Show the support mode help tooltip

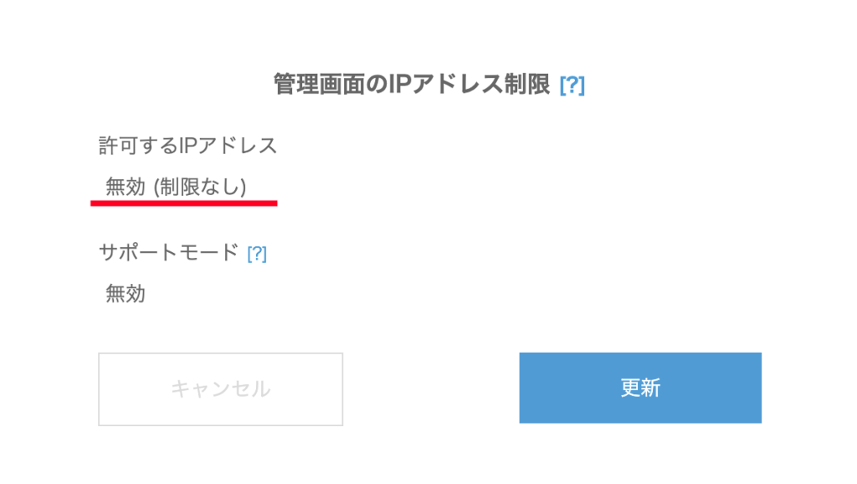click(257, 253)
